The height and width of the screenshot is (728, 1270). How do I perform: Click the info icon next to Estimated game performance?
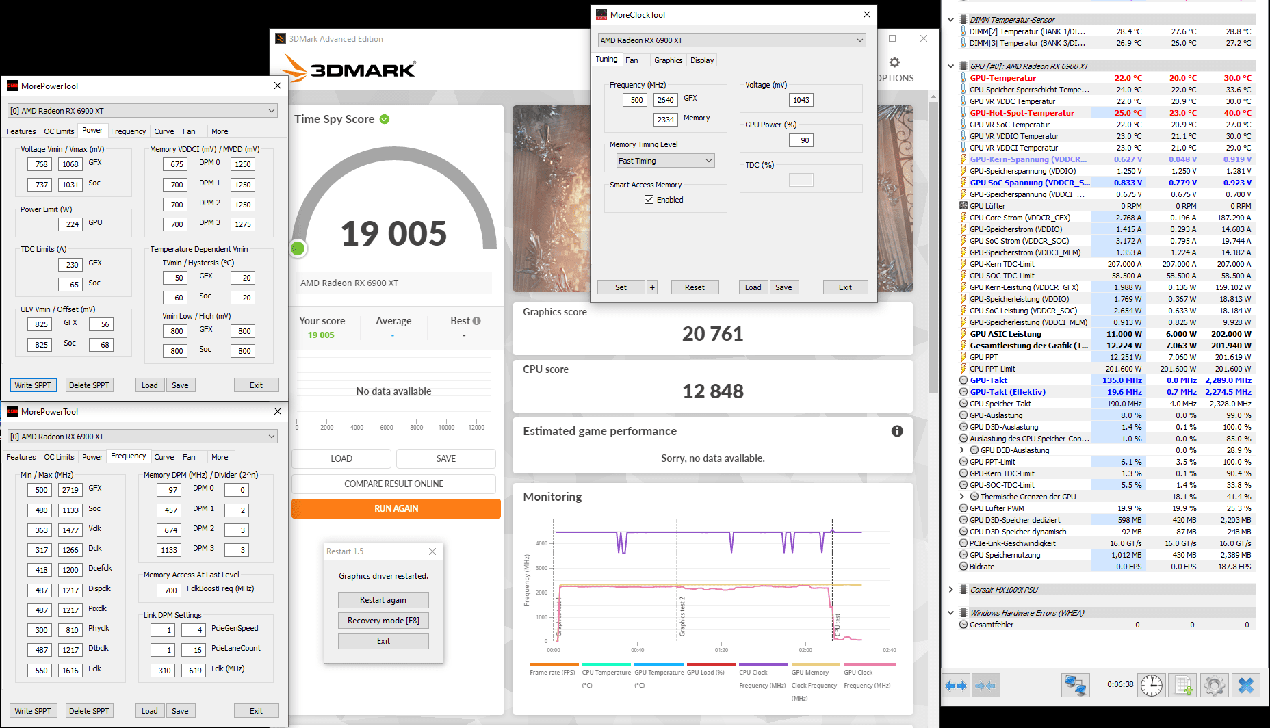pos(897,431)
